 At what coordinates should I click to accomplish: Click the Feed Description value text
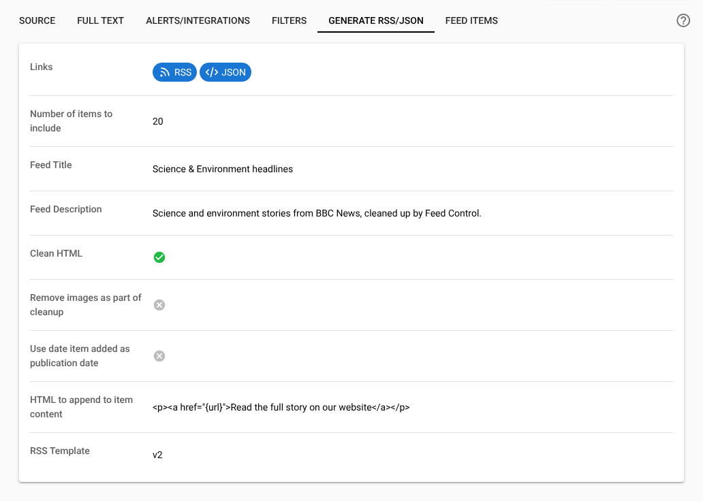click(x=317, y=213)
